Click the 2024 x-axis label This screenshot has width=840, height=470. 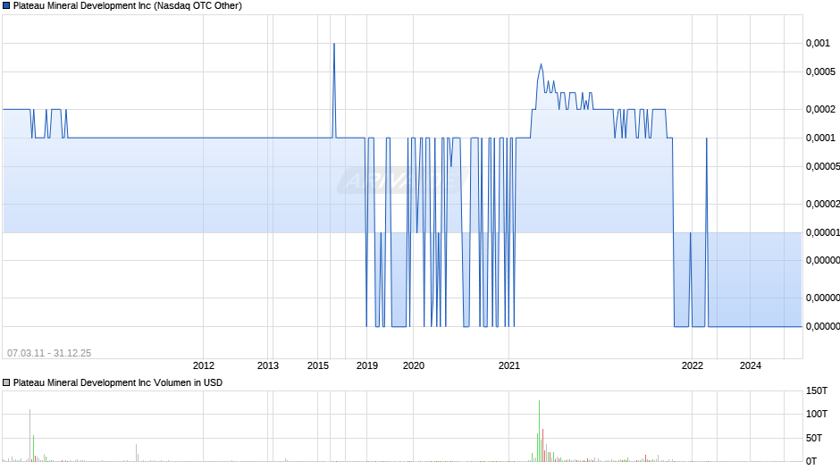pos(751,365)
